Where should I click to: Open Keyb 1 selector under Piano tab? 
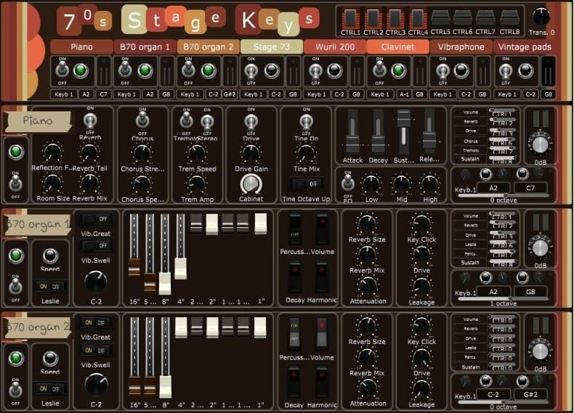[64, 94]
